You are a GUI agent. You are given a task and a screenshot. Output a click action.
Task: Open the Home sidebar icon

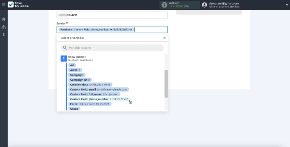[4, 19]
